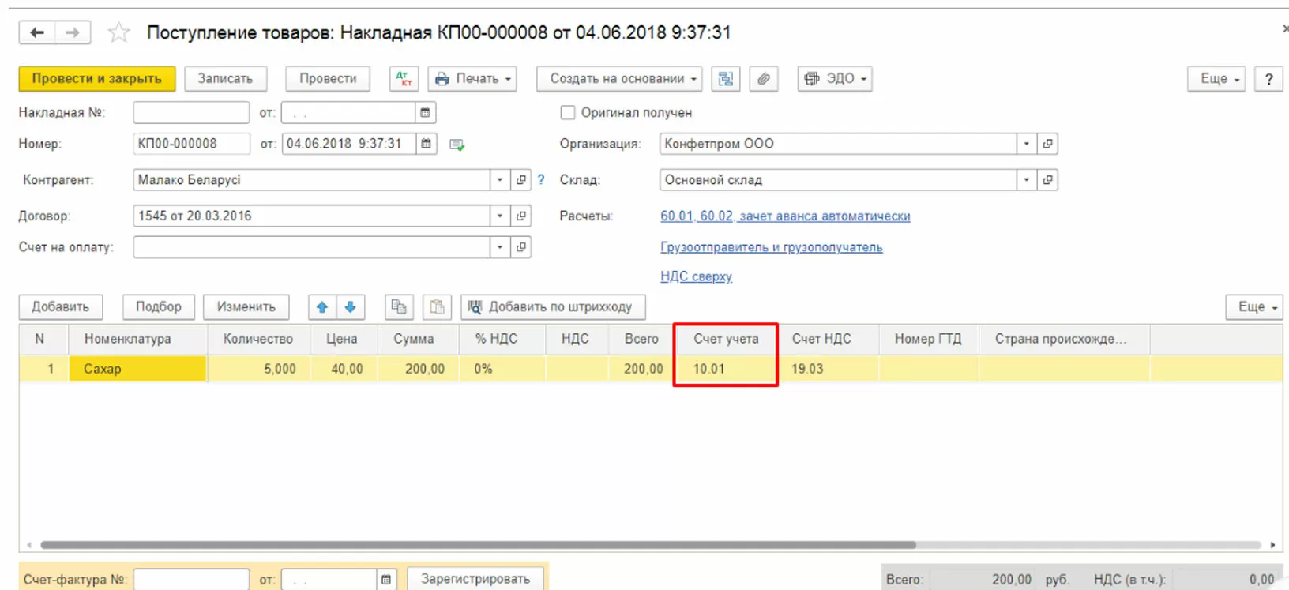Screen dimensions: 1289x590
Task: Click the right scroll arrow under the table
Action: tap(1273, 545)
